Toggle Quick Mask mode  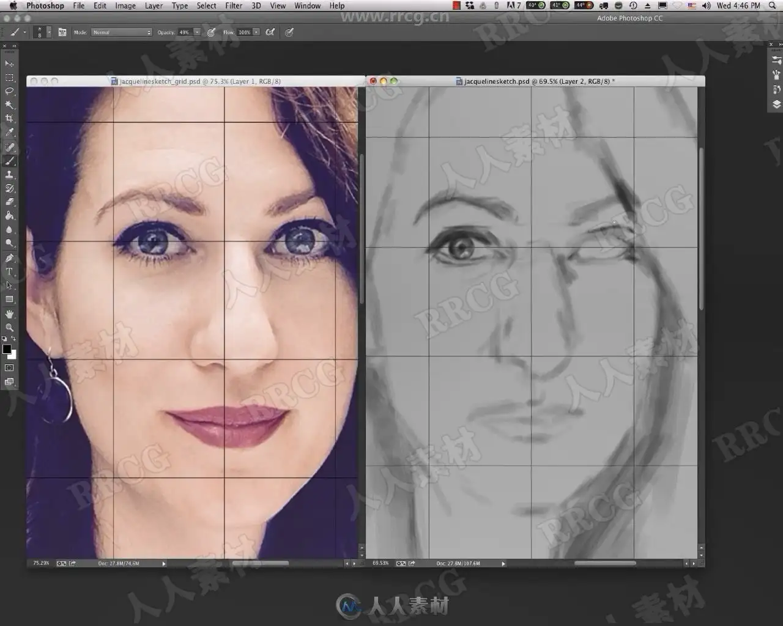[x=9, y=368]
